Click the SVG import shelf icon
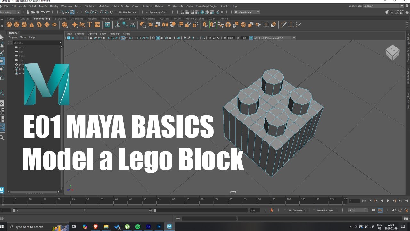Screen dimensions: 410x231 click(97, 25)
